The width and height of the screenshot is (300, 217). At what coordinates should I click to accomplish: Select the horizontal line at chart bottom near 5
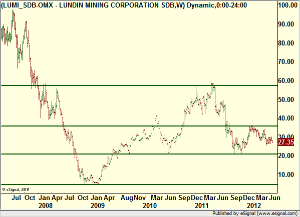[139, 184]
